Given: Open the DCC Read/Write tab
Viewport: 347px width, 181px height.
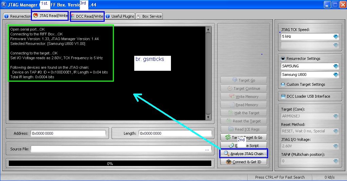Looking at the screenshot, I should [87, 16].
